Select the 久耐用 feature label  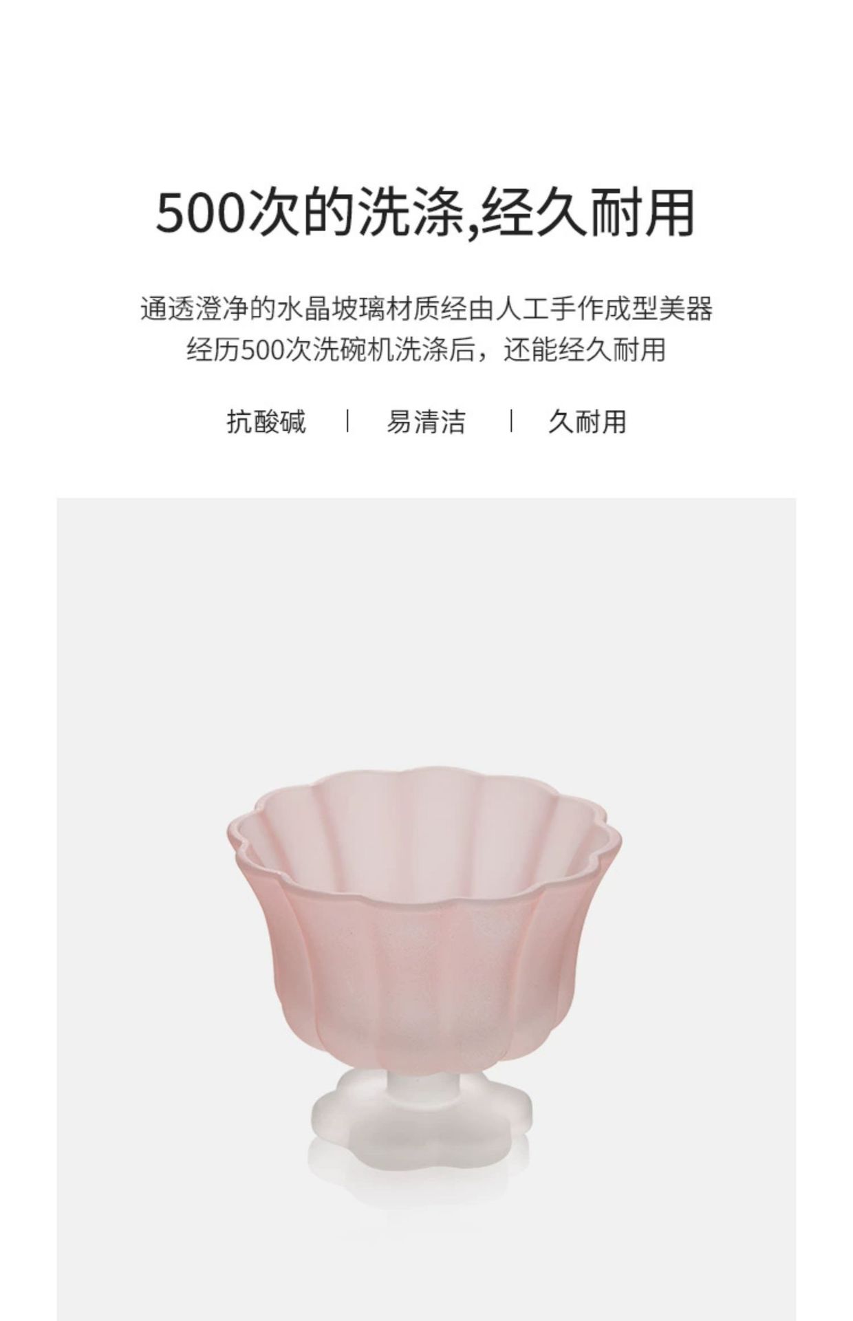click(x=587, y=421)
